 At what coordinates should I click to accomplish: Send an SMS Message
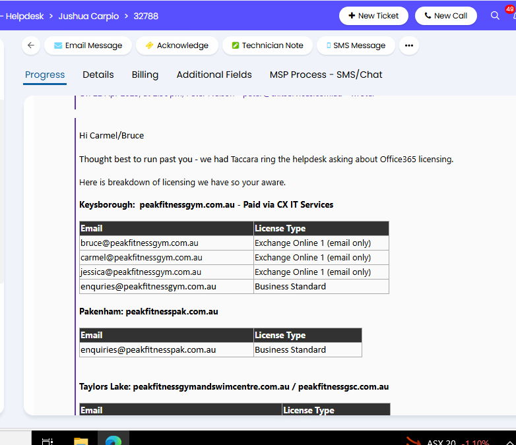356,45
